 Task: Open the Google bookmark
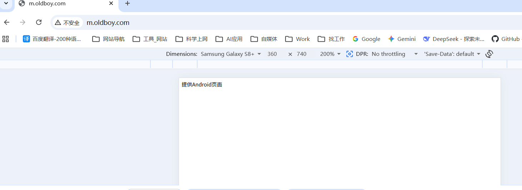[x=366, y=39]
